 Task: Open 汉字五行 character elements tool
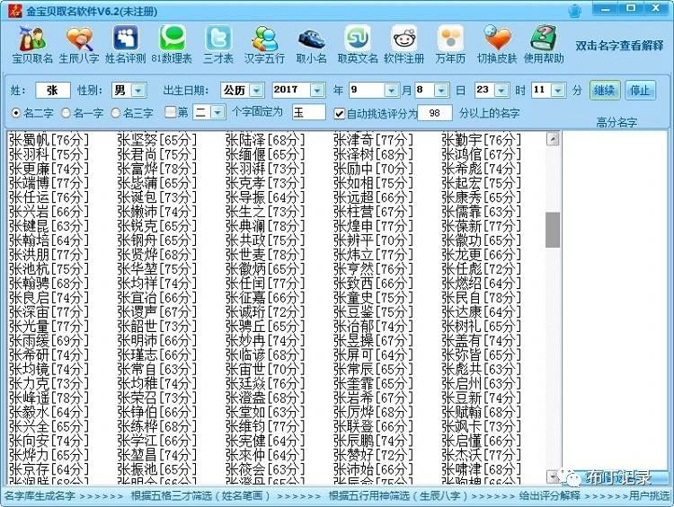(264, 44)
